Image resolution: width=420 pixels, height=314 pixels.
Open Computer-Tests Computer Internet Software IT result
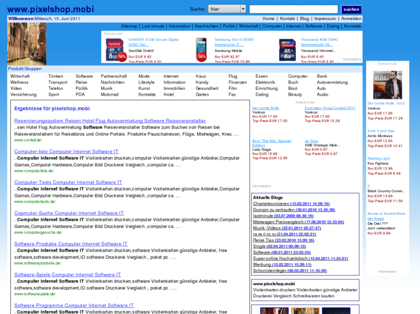pyautogui.click(x=68, y=182)
